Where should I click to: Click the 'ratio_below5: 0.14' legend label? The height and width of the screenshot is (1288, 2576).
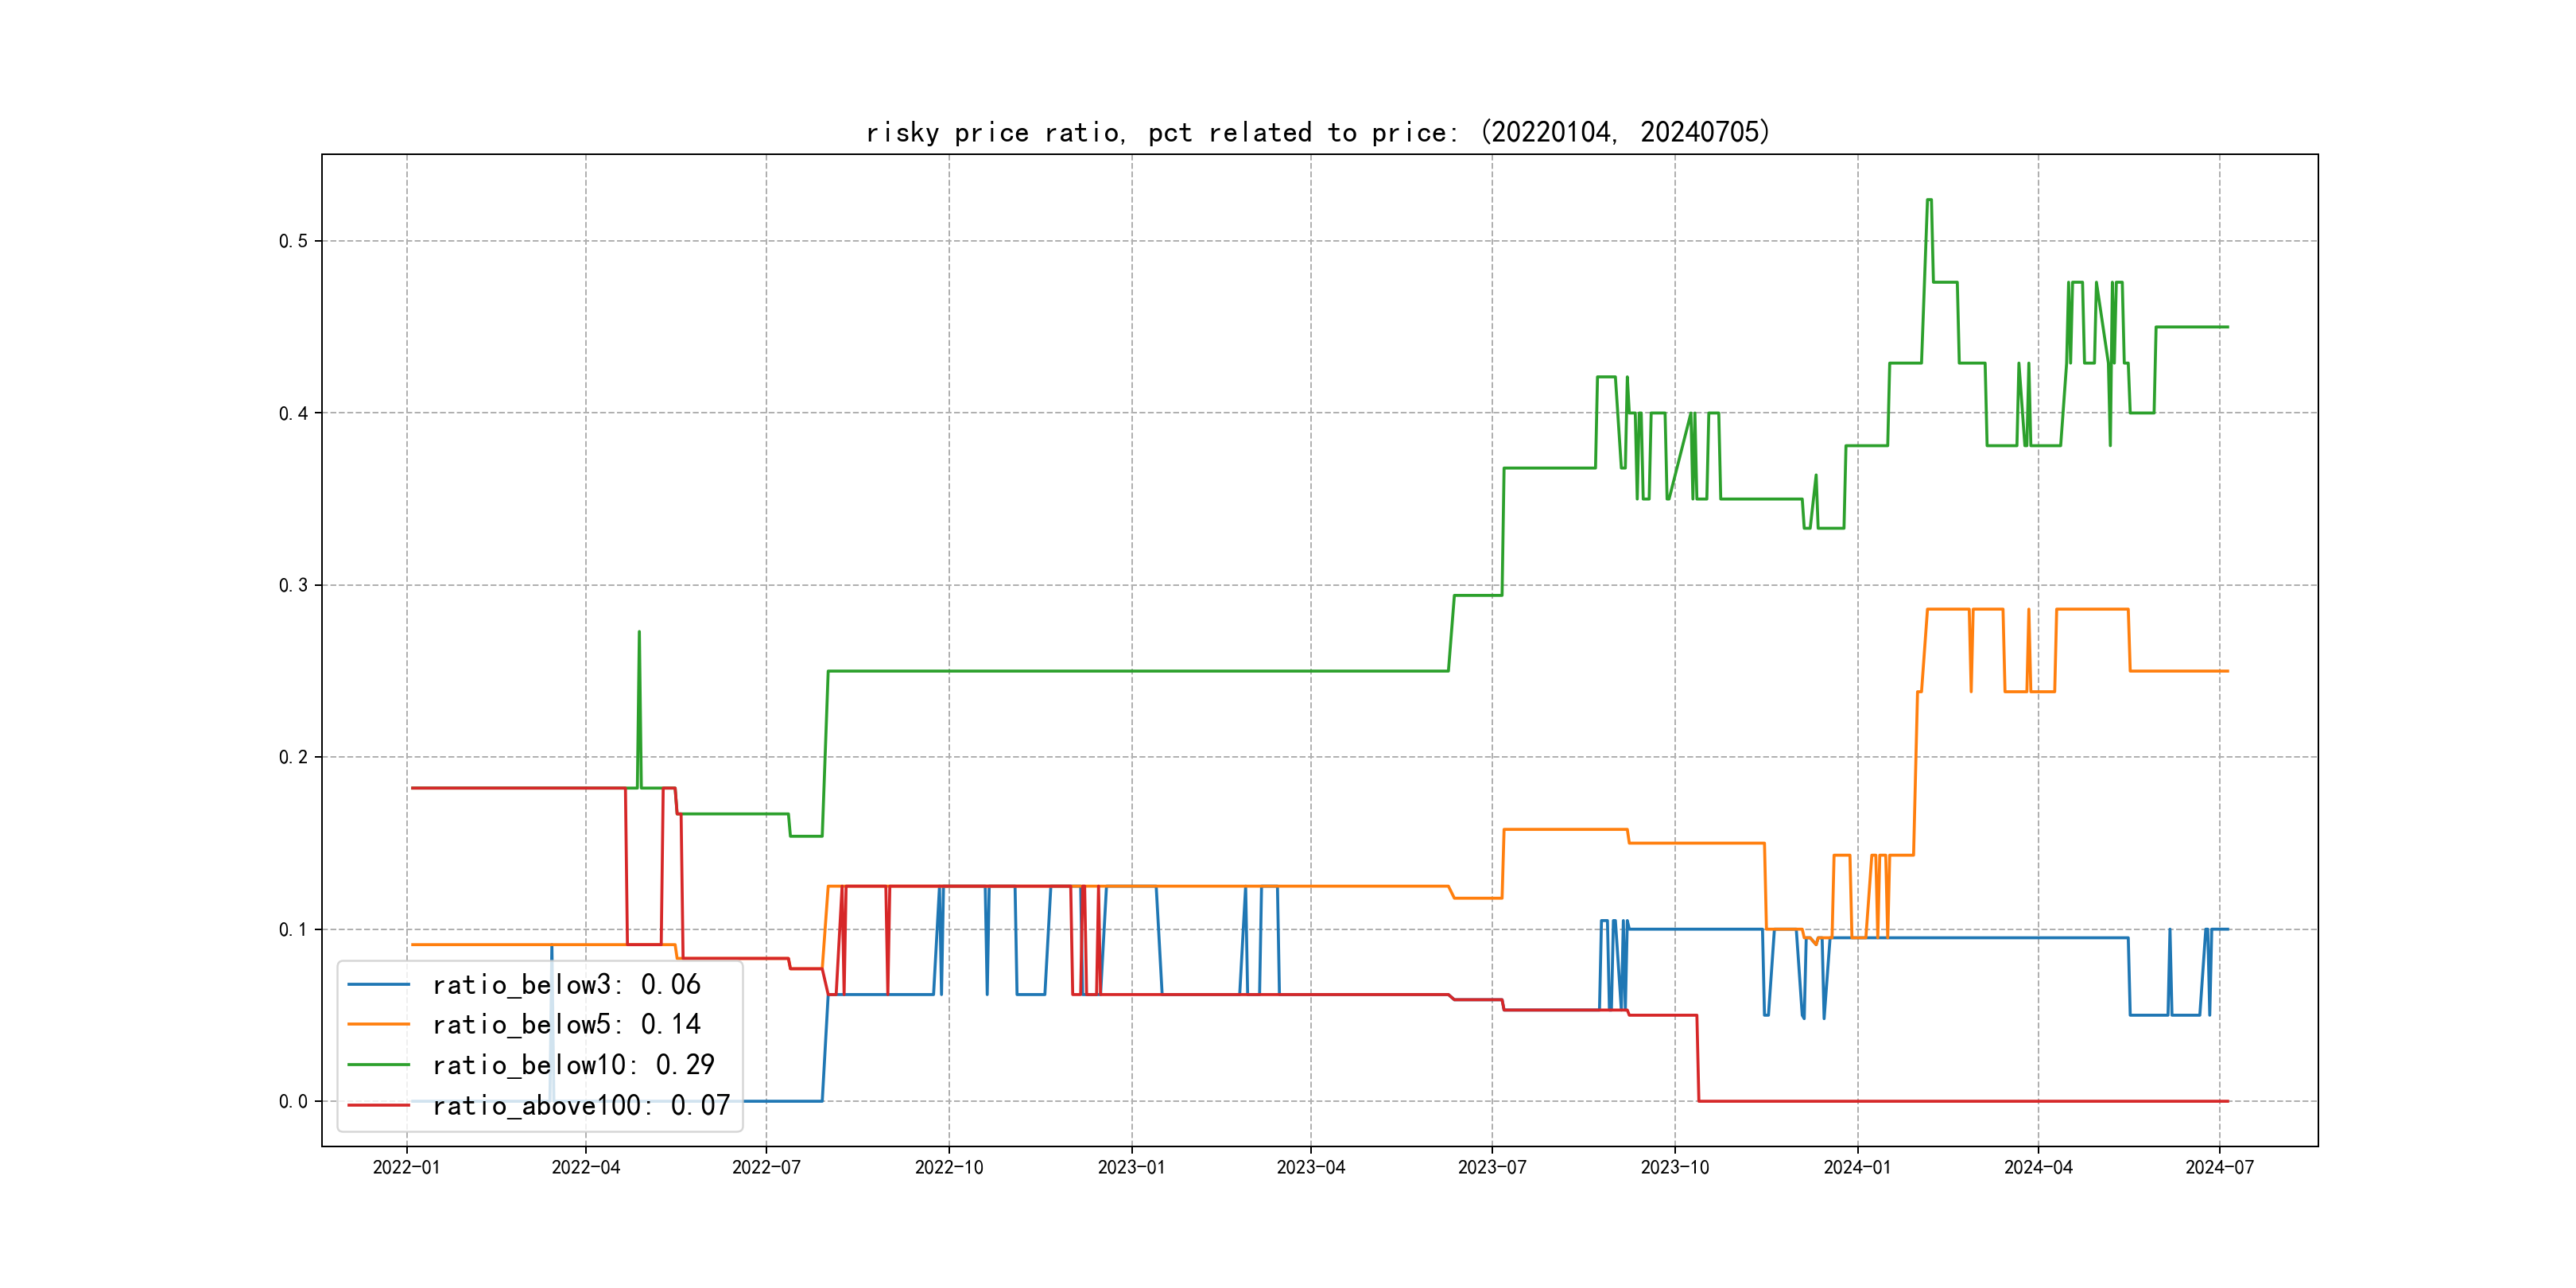pyautogui.click(x=566, y=1025)
